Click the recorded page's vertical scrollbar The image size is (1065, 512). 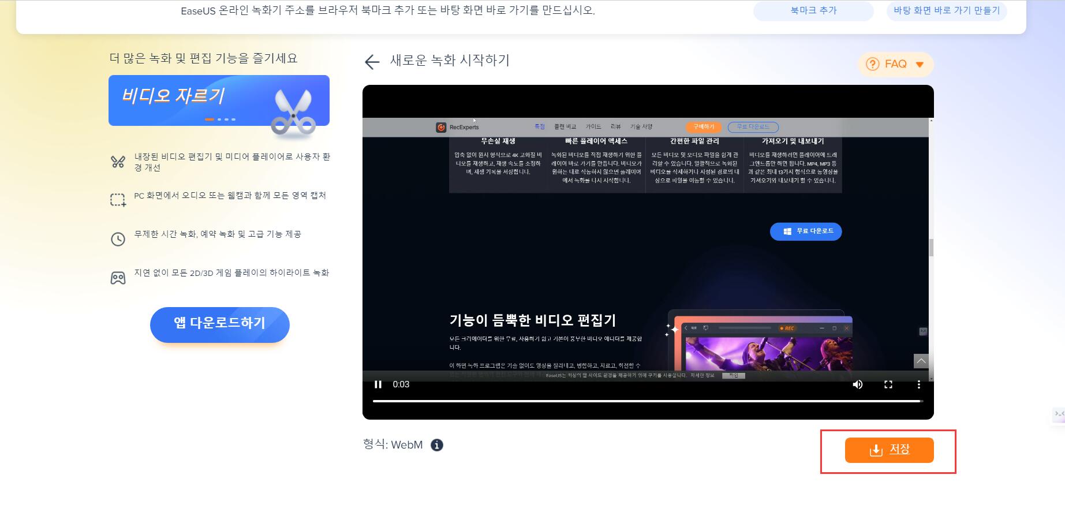[931, 248]
